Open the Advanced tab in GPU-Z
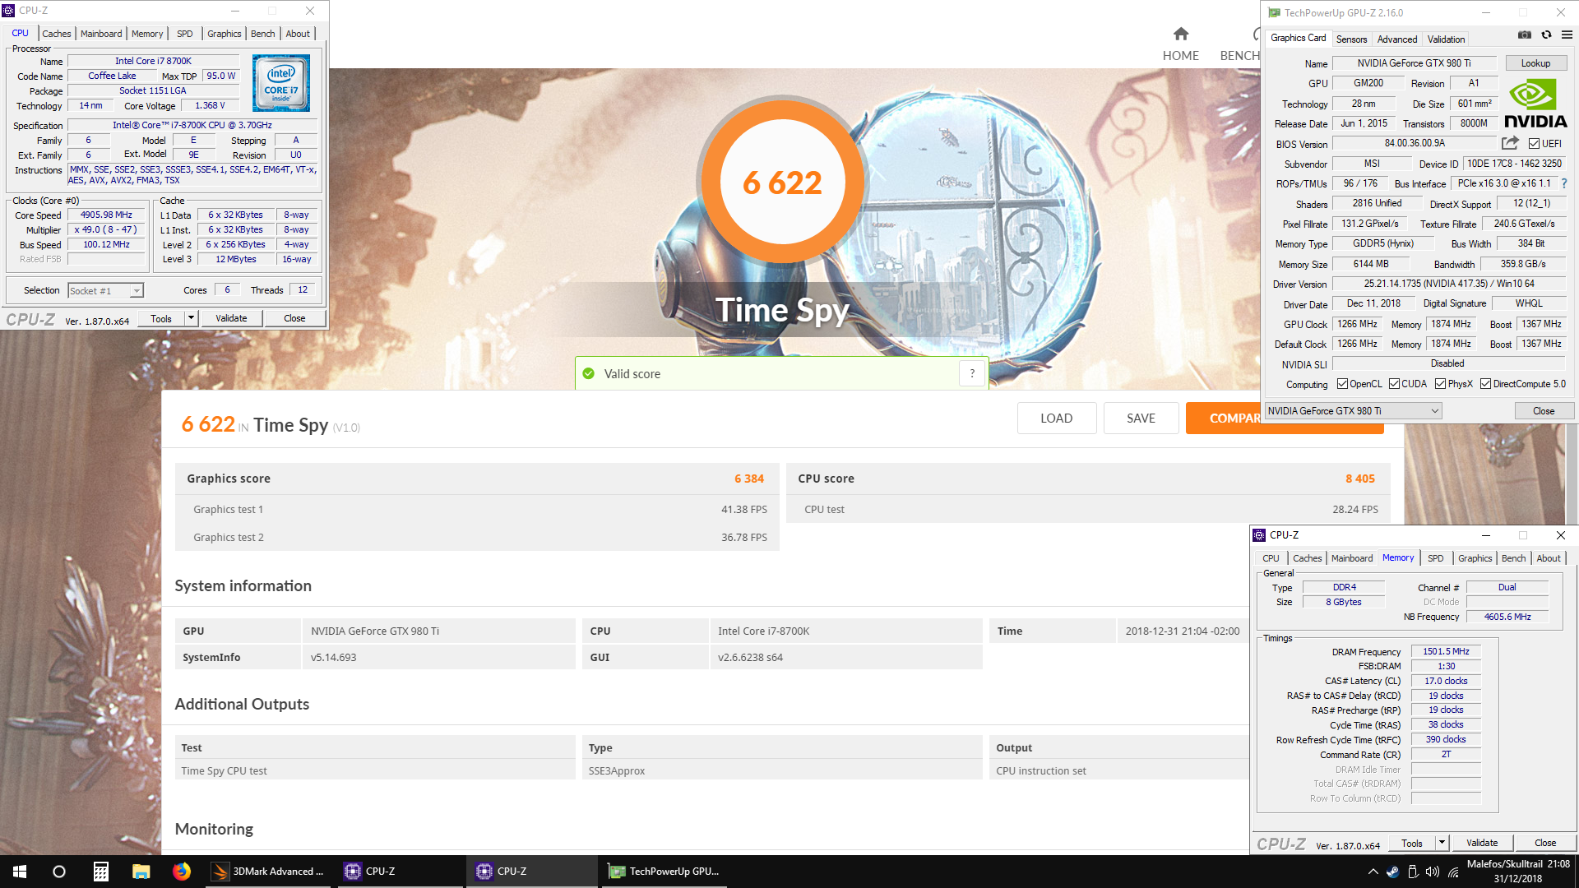This screenshot has height=888, width=1579. click(x=1397, y=39)
